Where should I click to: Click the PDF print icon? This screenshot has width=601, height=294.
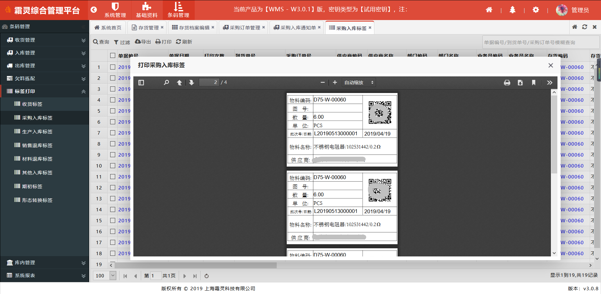[x=507, y=83]
